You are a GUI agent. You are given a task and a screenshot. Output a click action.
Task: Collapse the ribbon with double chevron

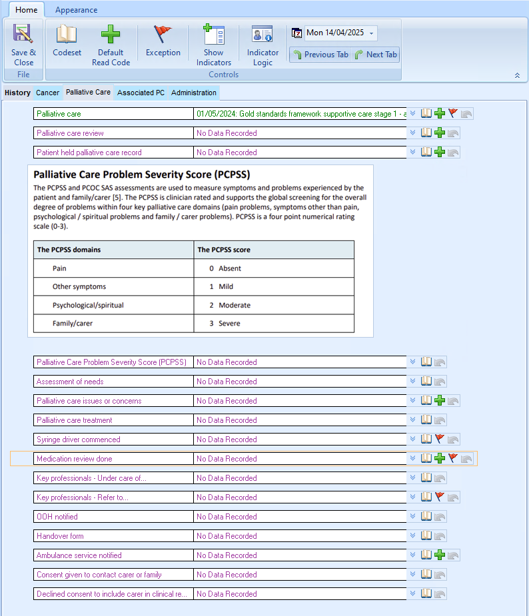click(x=517, y=75)
